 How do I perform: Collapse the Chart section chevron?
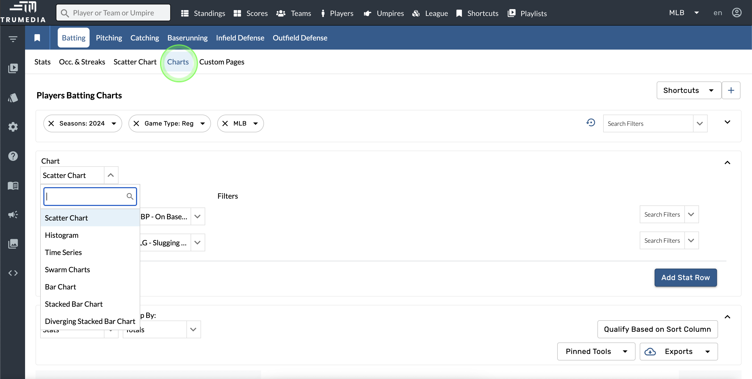pyautogui.click(x=727, y=163)
